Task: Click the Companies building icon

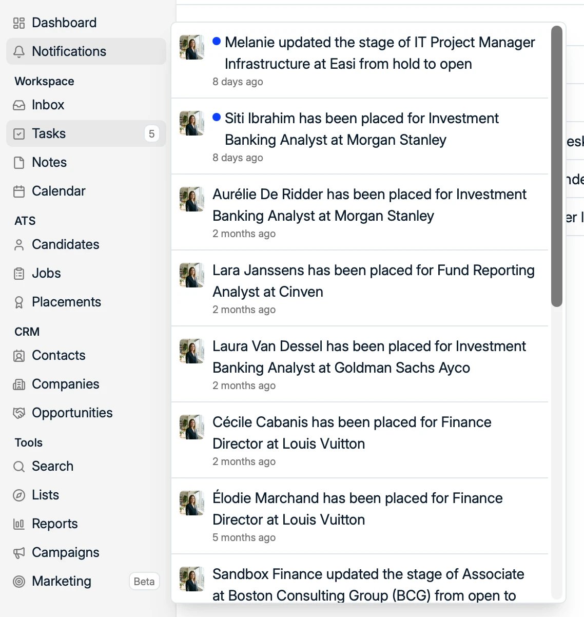Action: click(19, 384)
